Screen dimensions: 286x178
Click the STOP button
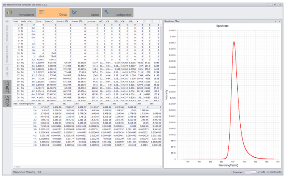click(x=7, y=101)
